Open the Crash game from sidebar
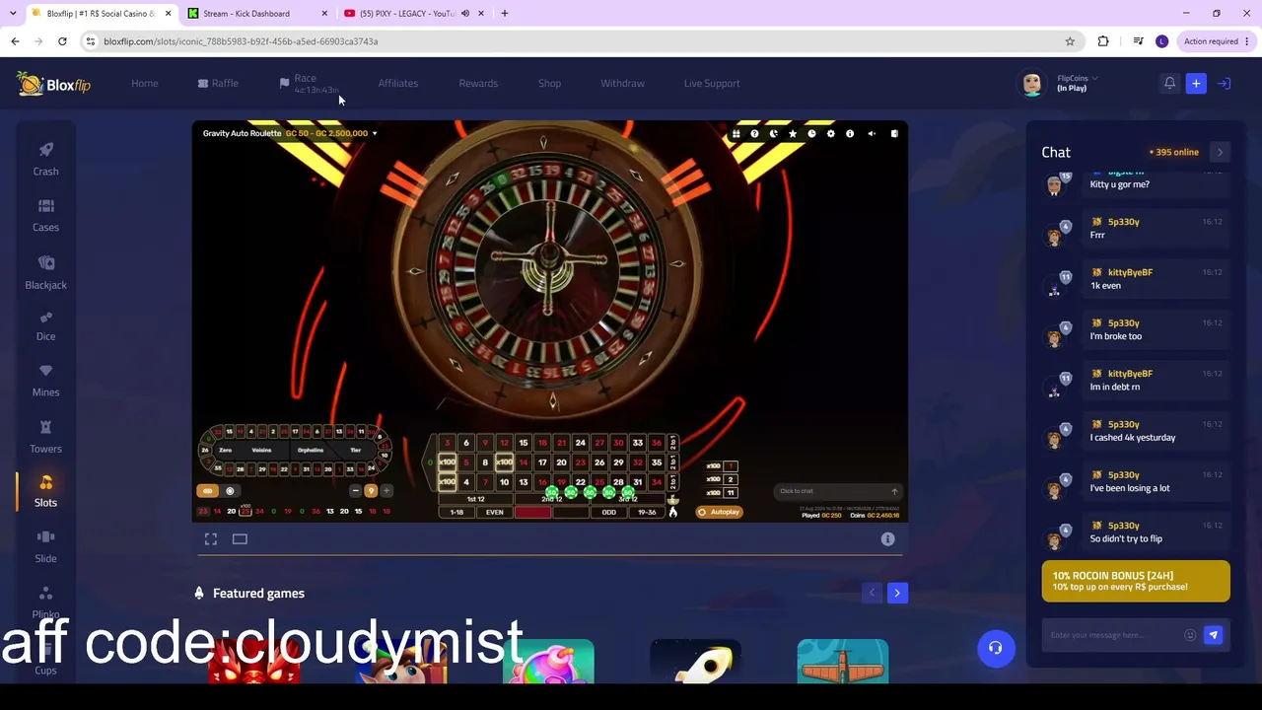Viewport: 1262px width, 710px height. click(x=45, y=159)
